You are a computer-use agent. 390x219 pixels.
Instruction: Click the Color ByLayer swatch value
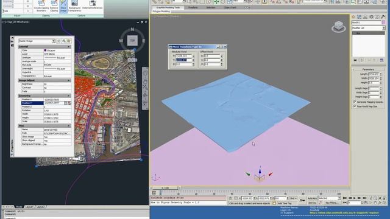coord(57,50)
